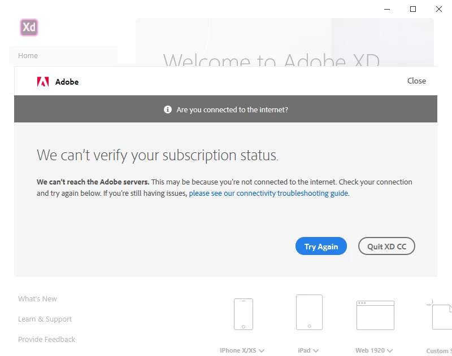This screenshot has width=452, height=356.
Task: Expand the iPhone X/XS size dropdown
Action: point(262,350)
